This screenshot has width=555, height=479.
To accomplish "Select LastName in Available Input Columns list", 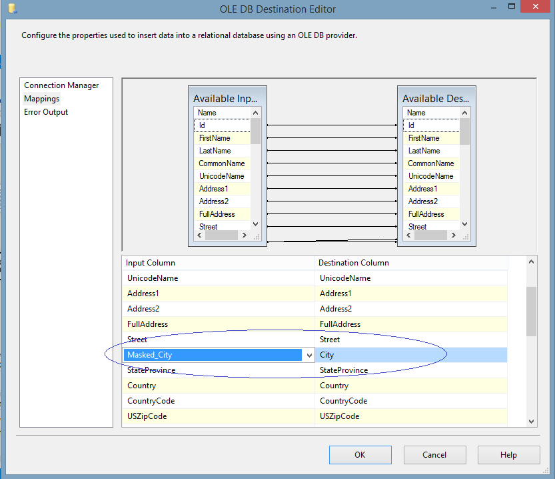I will [223, 151].
